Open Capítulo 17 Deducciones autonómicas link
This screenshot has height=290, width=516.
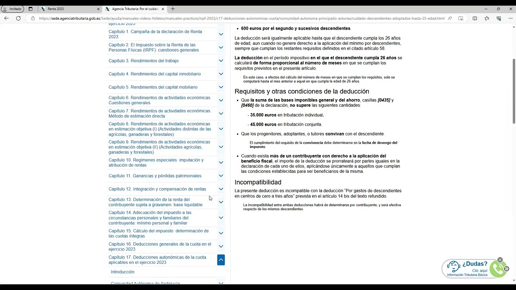click(157, 260)
